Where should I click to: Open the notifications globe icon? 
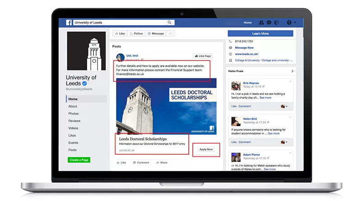pyautogui.click(x=277, y=23)
